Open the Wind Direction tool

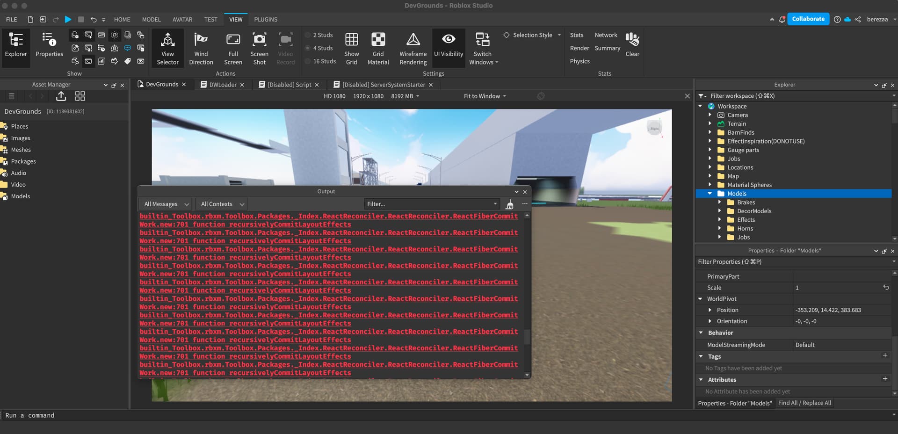click(201, 47)
